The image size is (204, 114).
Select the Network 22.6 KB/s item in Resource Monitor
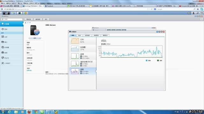[x=83, y=71]
